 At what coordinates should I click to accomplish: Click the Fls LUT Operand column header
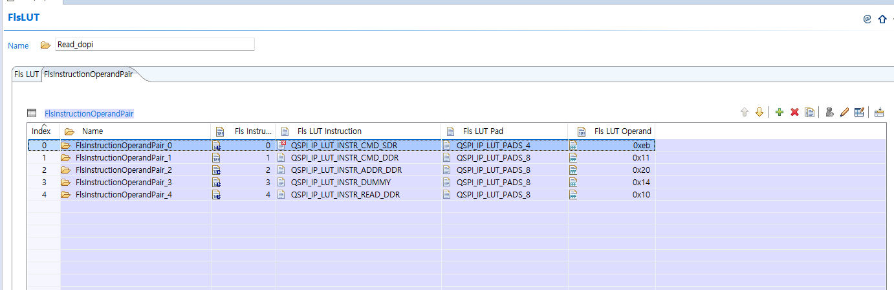tap(611, 131)
